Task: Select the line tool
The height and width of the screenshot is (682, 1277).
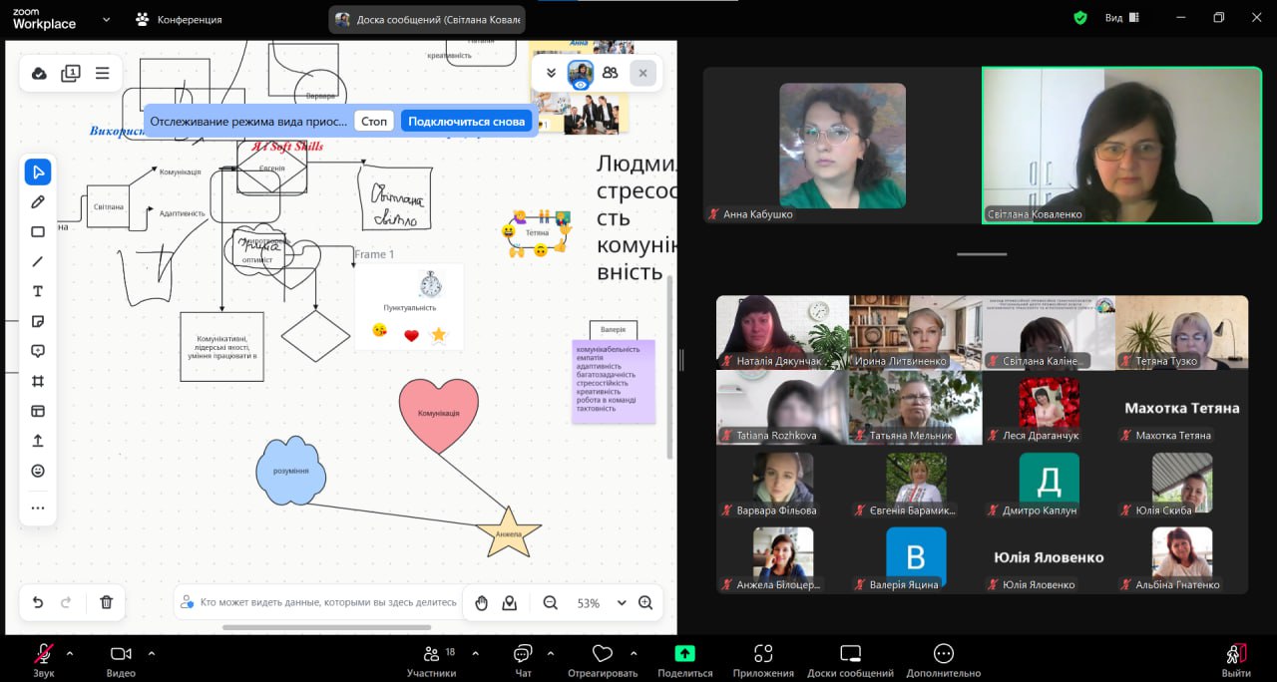Action: [x=38, y=261]
